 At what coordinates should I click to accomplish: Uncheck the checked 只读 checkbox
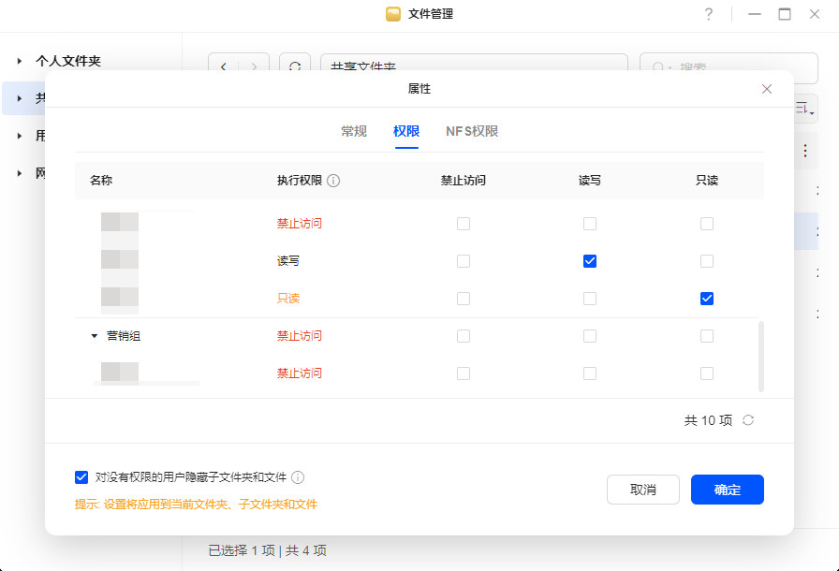click(707, 299)
